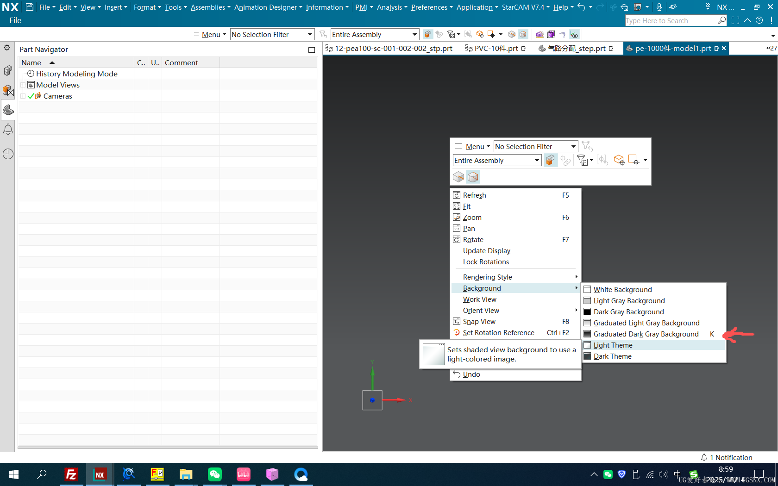
Task: Expand the Model Views tree node
Action: (x=23, y=85)
